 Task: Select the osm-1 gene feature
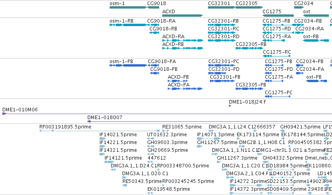(128, 7)
